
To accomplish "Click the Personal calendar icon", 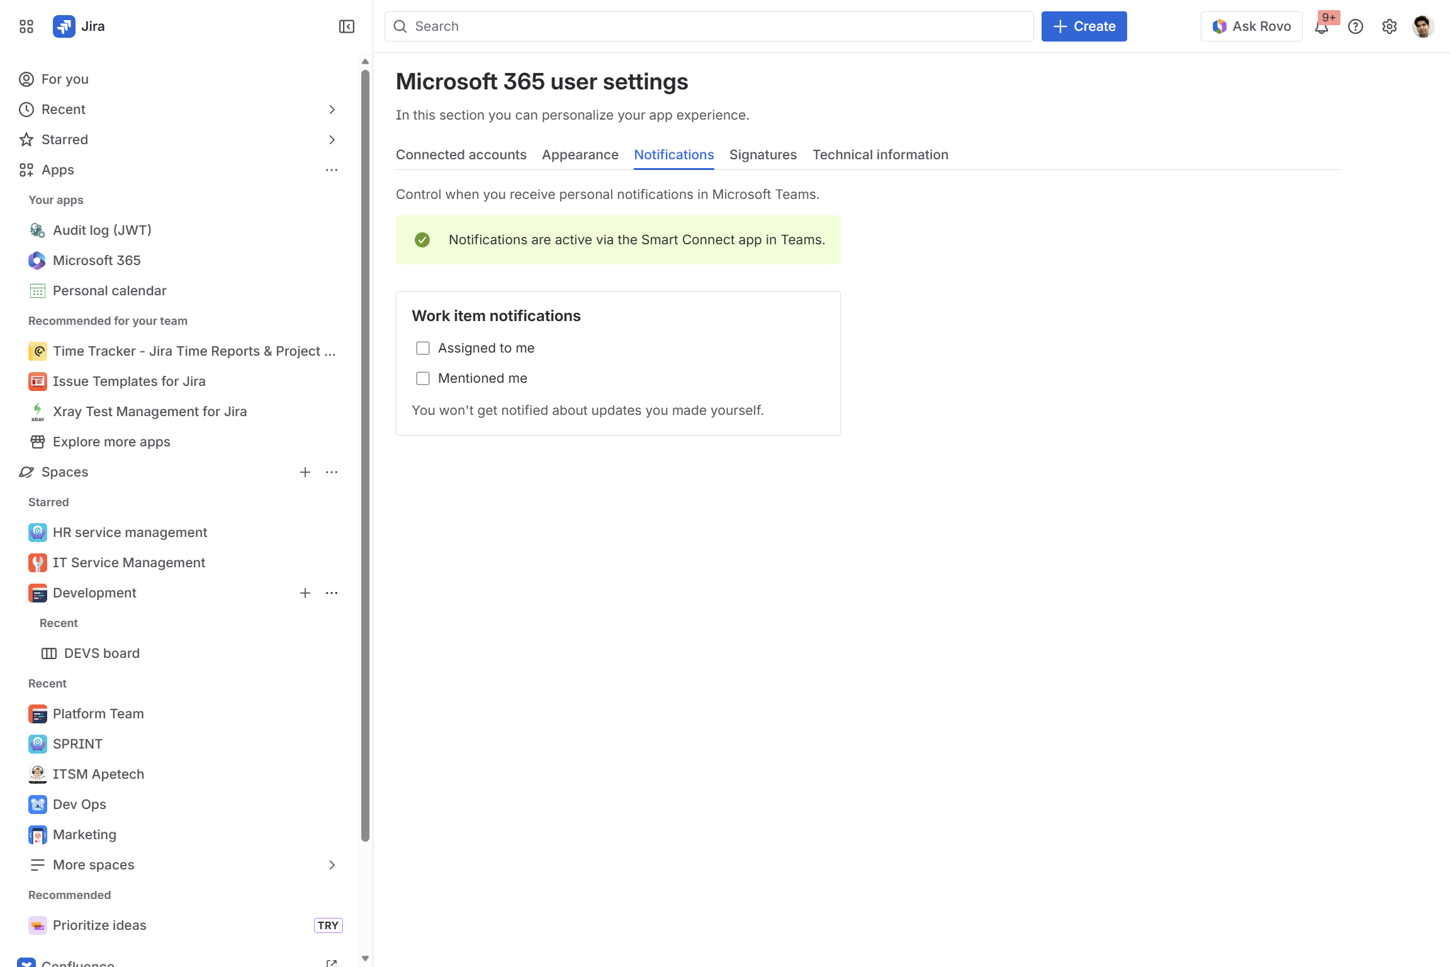I will pyautogui.click(x=37, y=291).
